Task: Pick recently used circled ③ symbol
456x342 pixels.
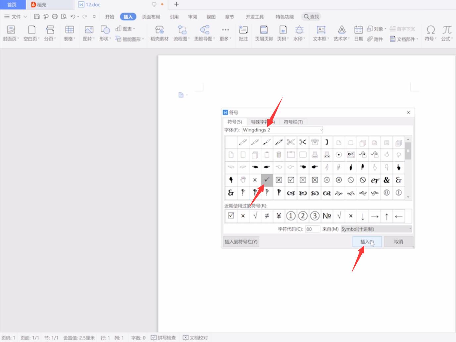Action: pyautogui.click(x=315, y=216)
